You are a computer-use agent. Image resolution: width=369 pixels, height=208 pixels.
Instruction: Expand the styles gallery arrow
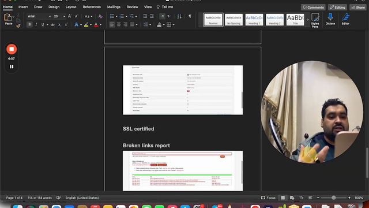[x=307, y=19]
